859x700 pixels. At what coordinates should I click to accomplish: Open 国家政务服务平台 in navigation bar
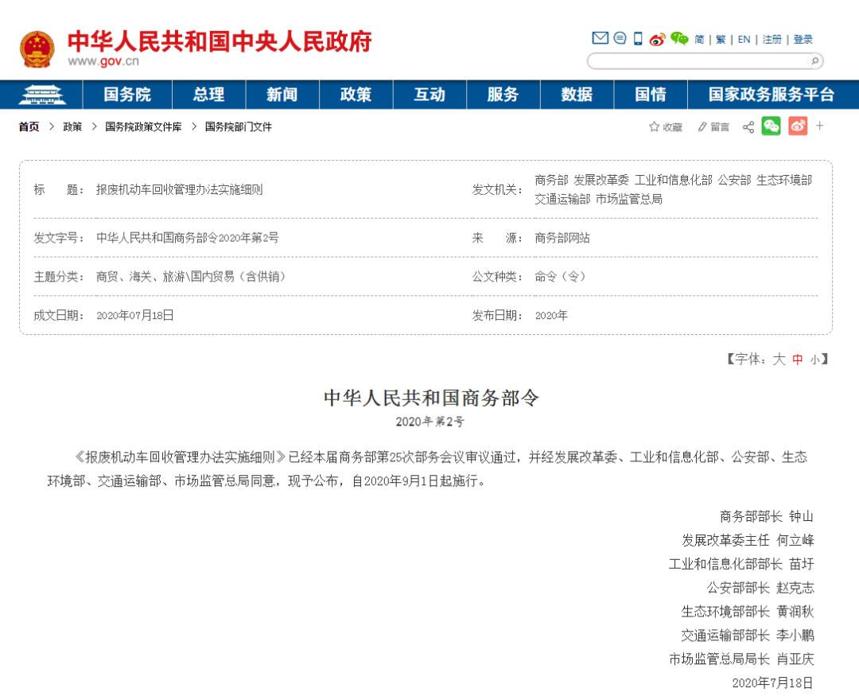click(x=772, y=95)
